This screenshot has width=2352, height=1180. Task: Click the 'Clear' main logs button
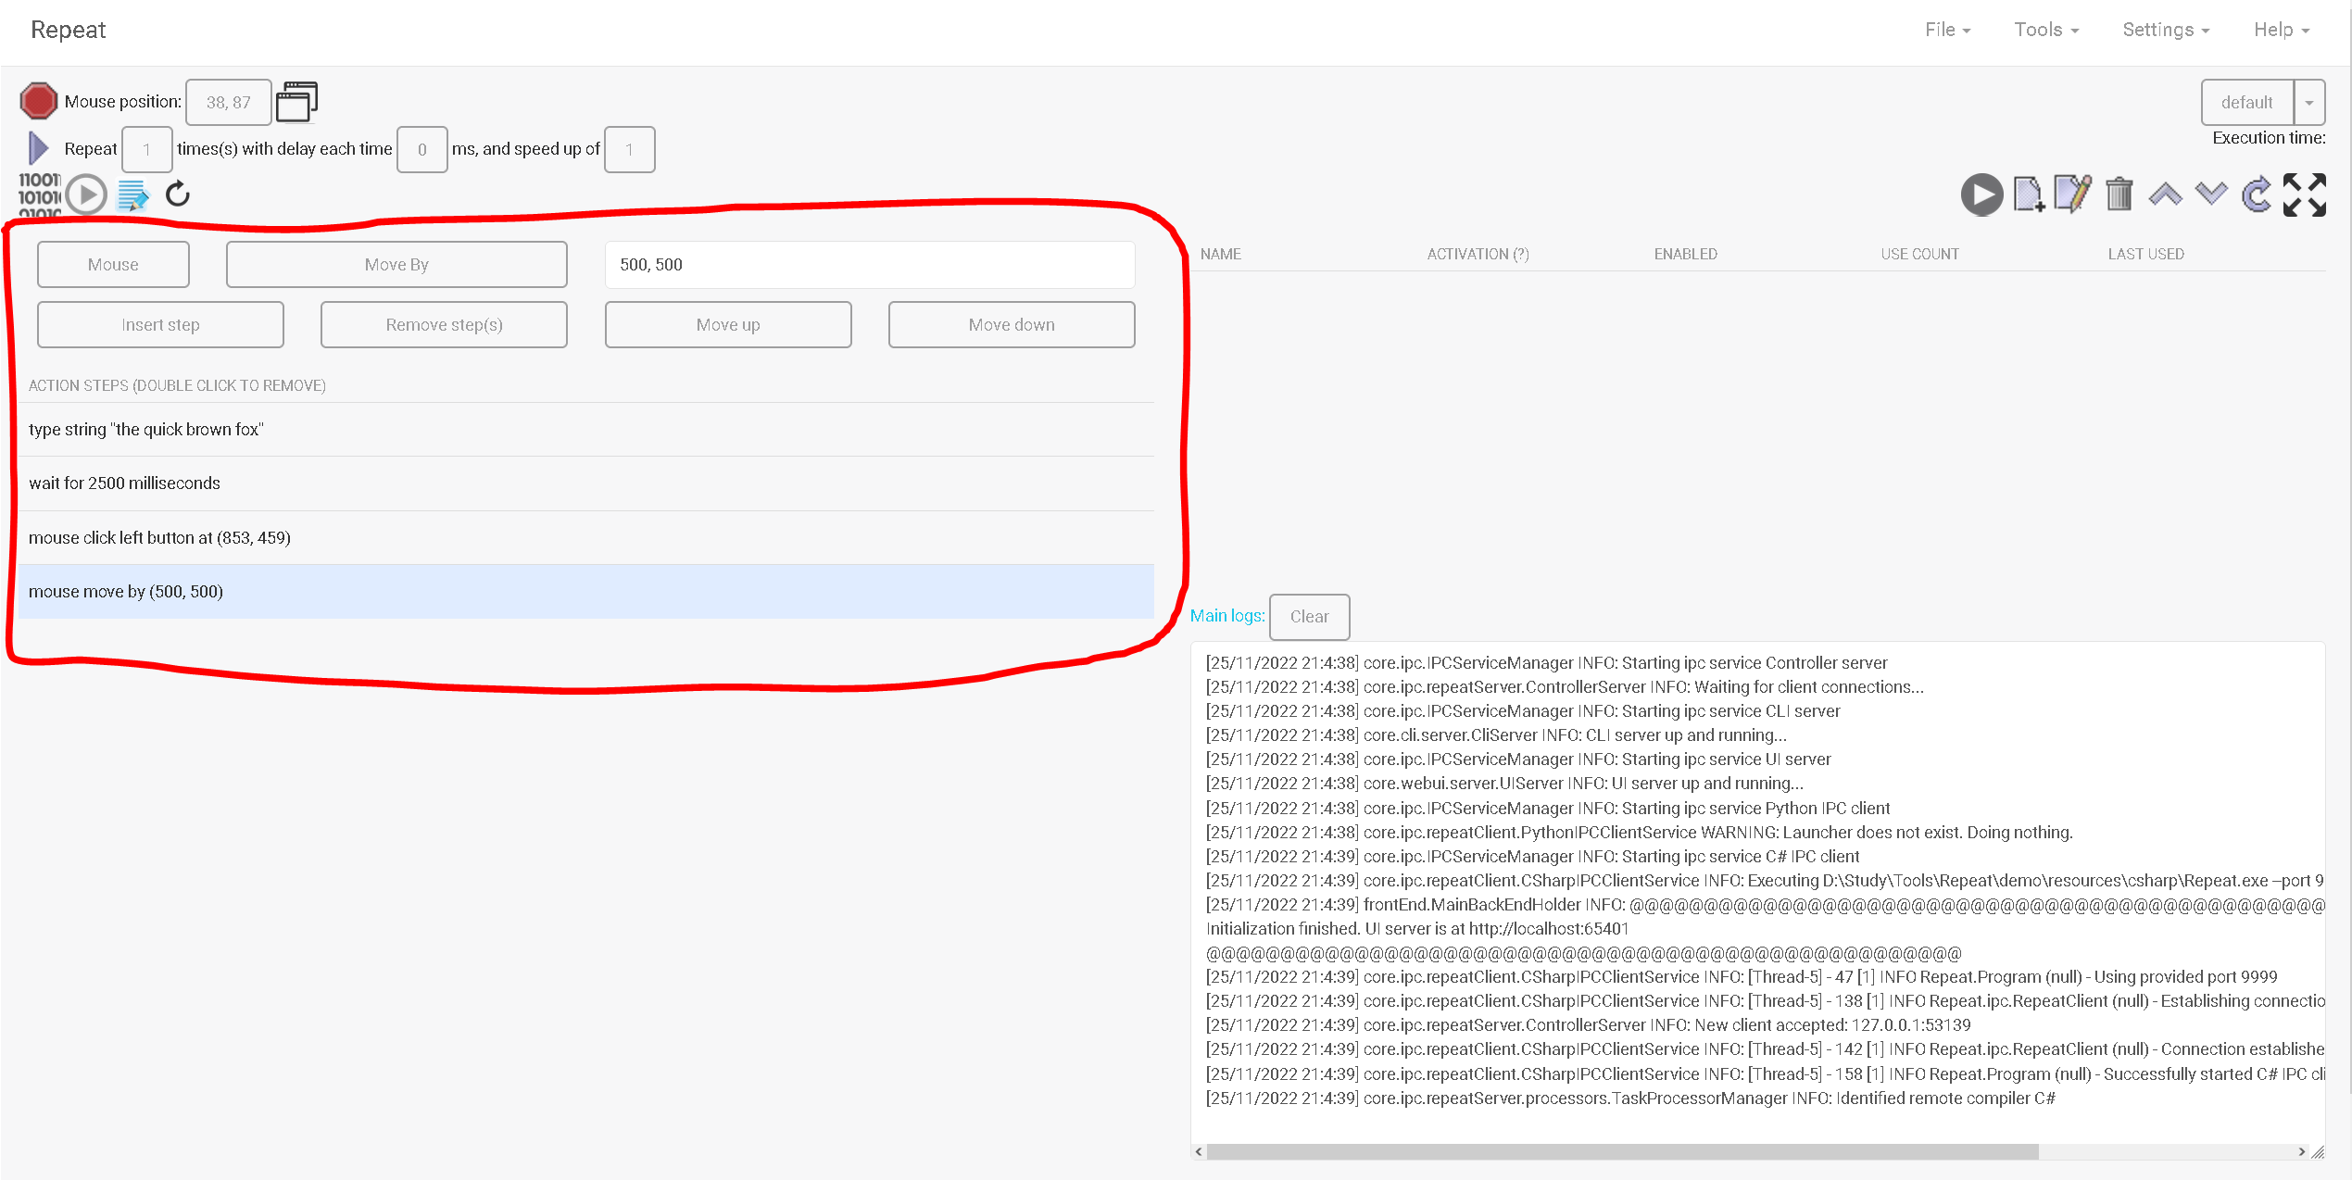tap(1308, 616)
